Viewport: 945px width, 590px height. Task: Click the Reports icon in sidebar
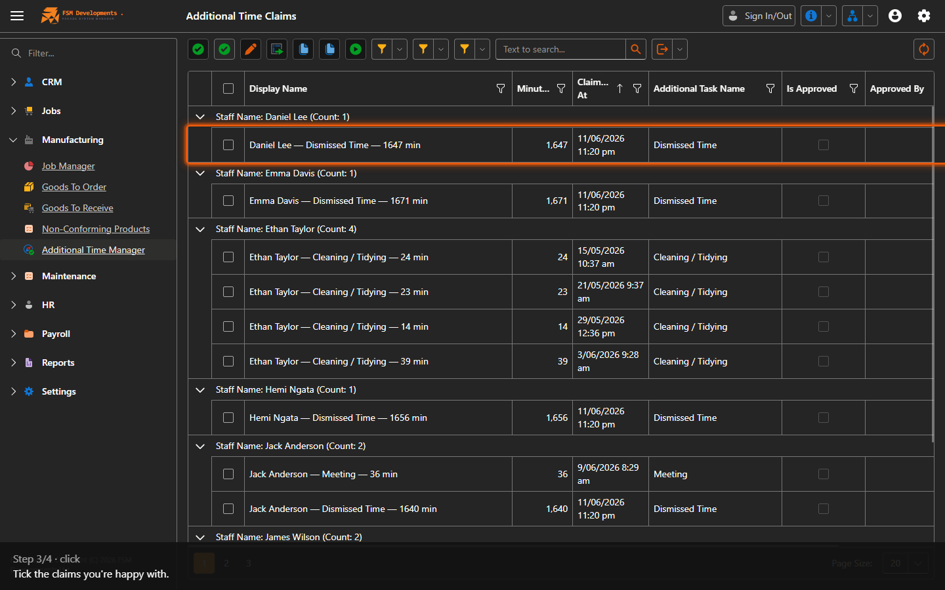coord(29,363)
